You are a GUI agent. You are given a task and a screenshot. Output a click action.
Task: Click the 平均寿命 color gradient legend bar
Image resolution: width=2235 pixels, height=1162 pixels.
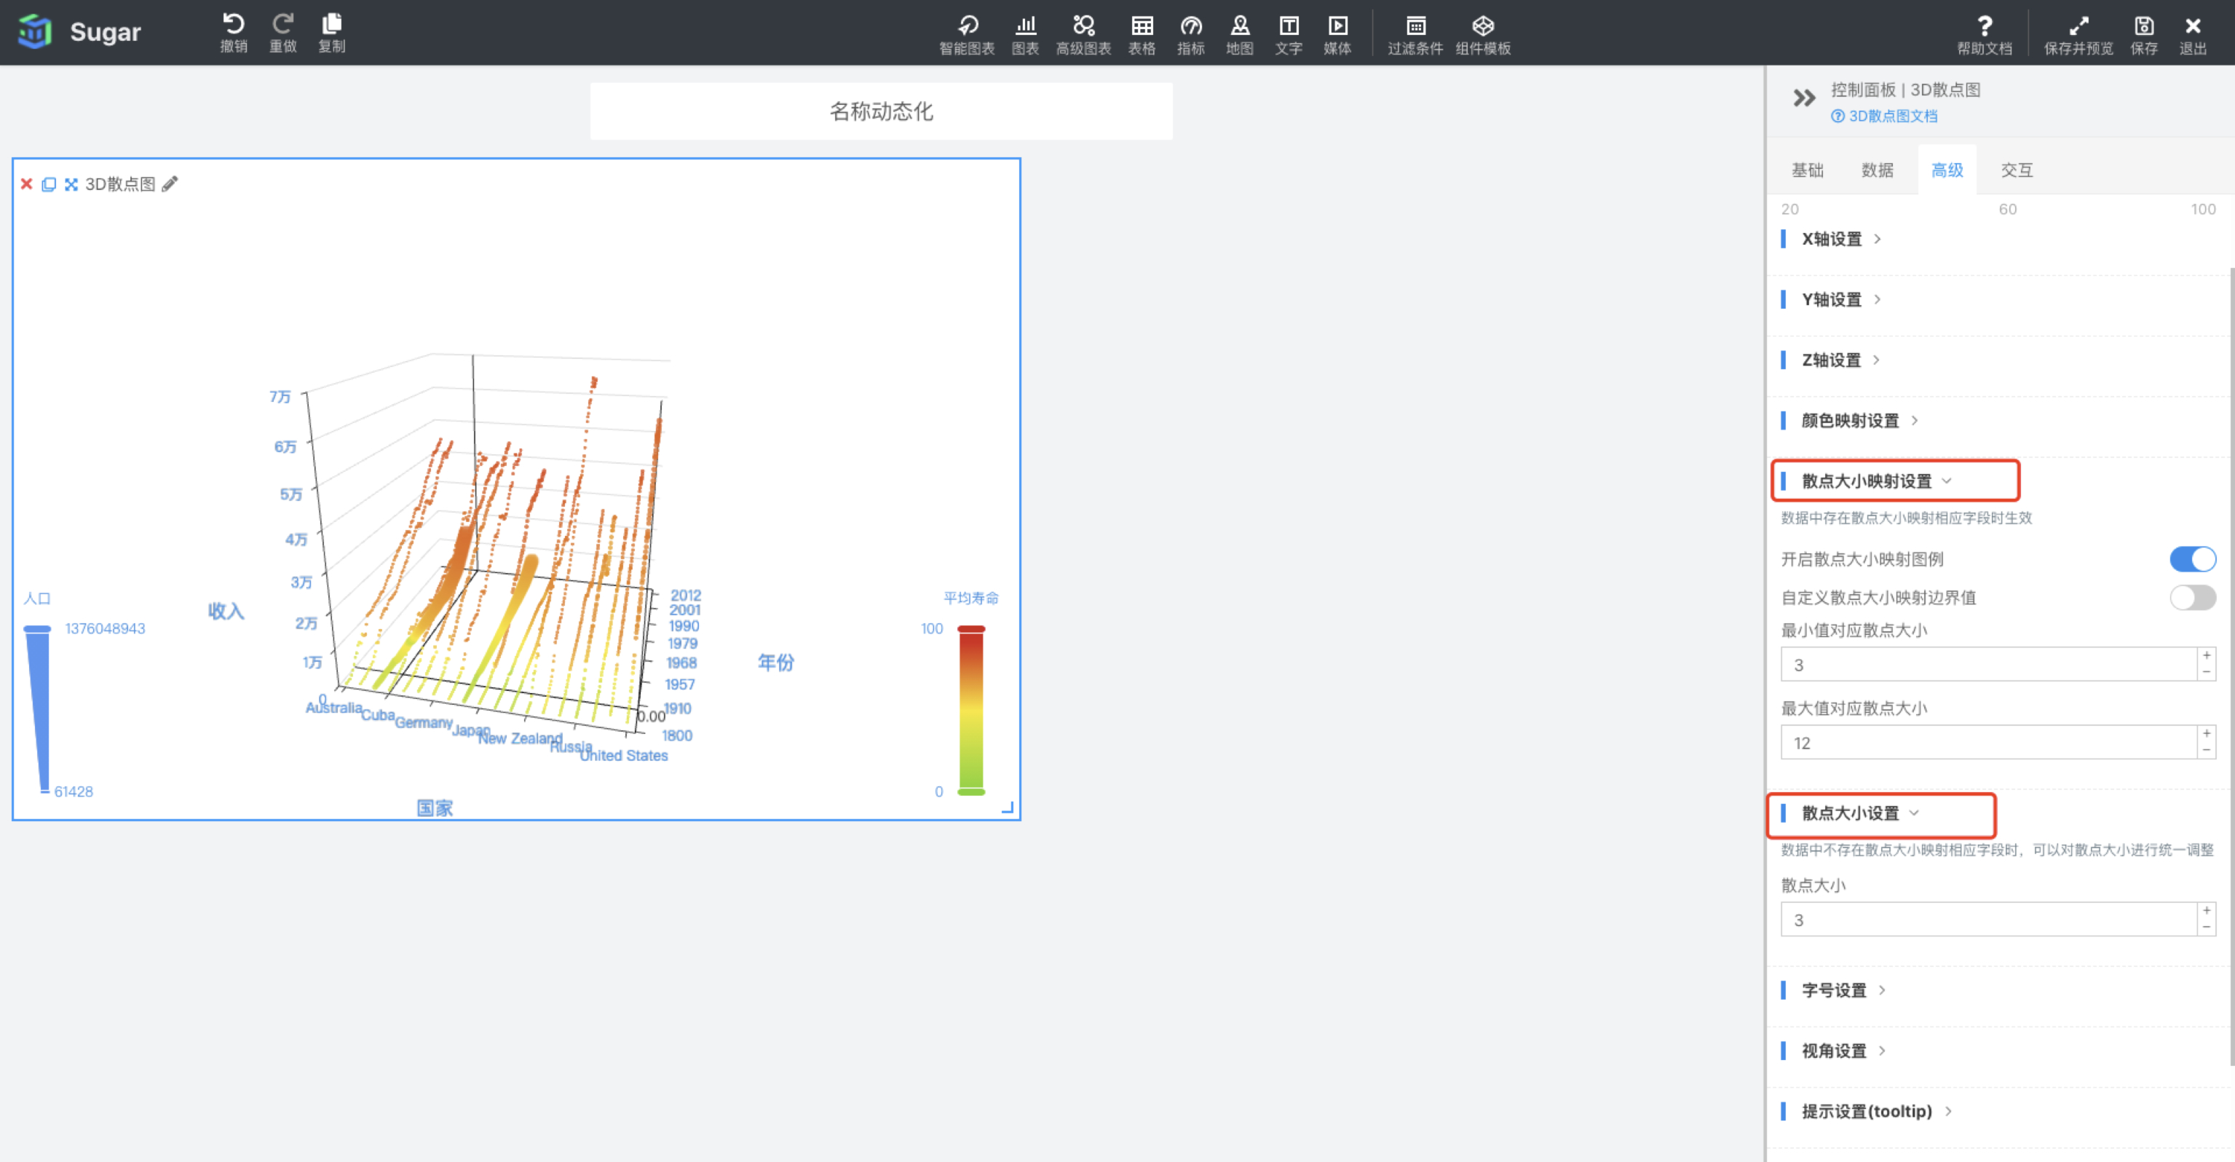click(971, 710)
